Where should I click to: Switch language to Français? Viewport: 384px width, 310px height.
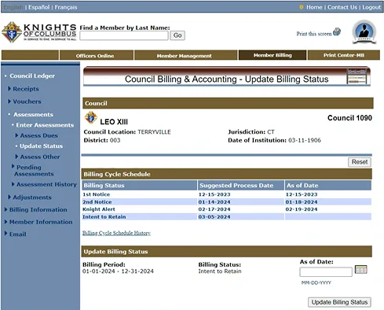tap(66, 7)
